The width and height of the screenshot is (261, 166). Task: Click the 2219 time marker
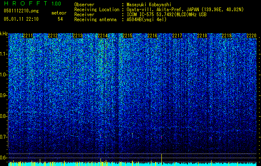click(227, 36)
